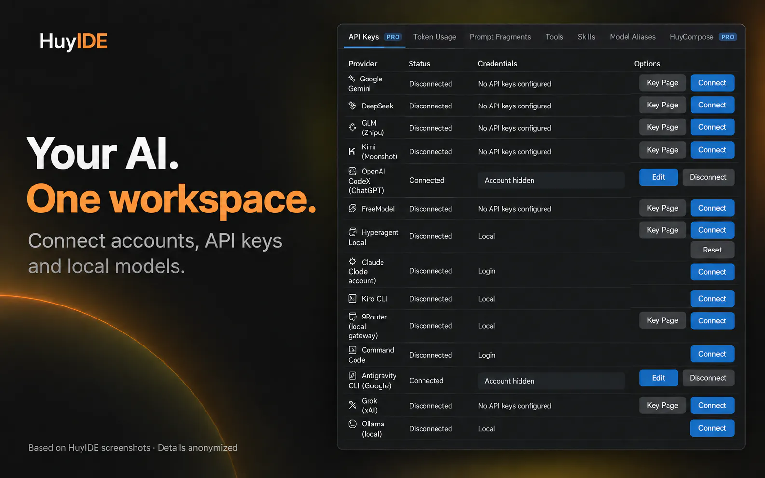Viewport: 765px width, 478px height.
Task: Click the Kiro CLI terminal icon
Action: click(x=353, y=299)
